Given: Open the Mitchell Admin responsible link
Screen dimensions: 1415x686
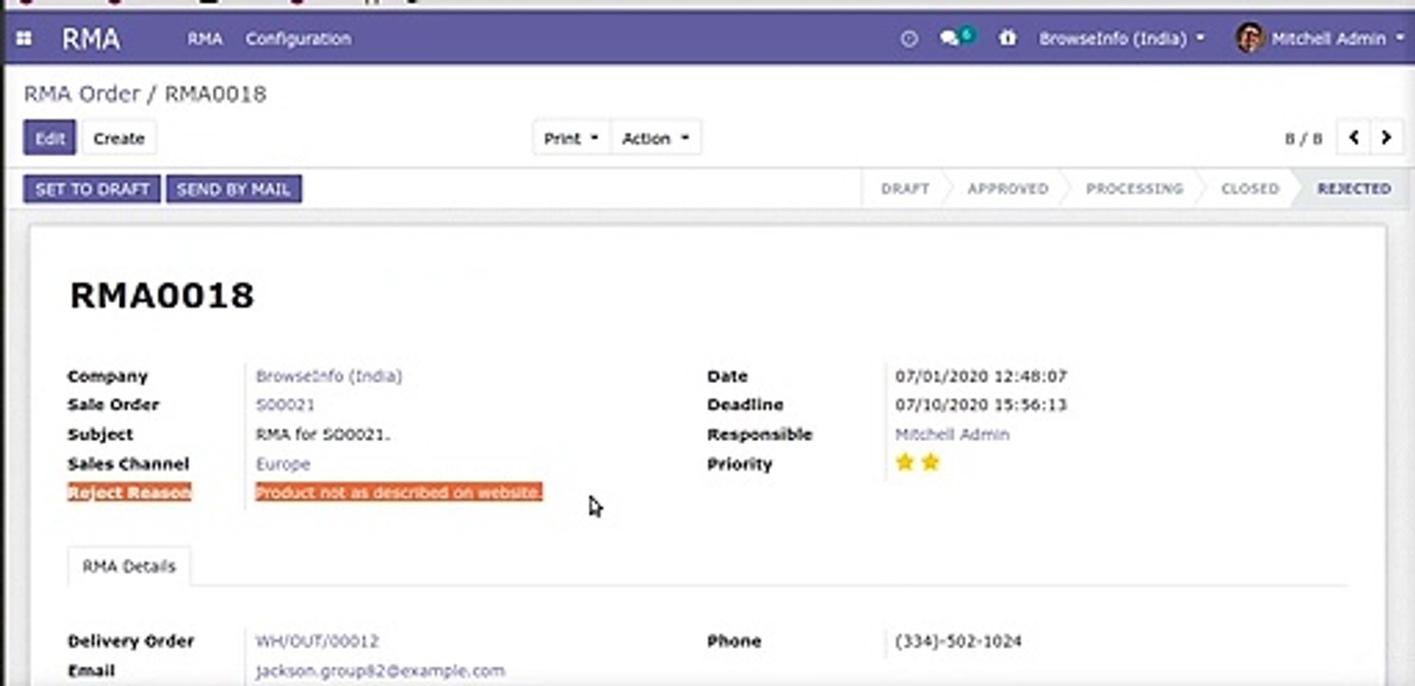Looking at the screenshot, I should [x=952, y=434].
